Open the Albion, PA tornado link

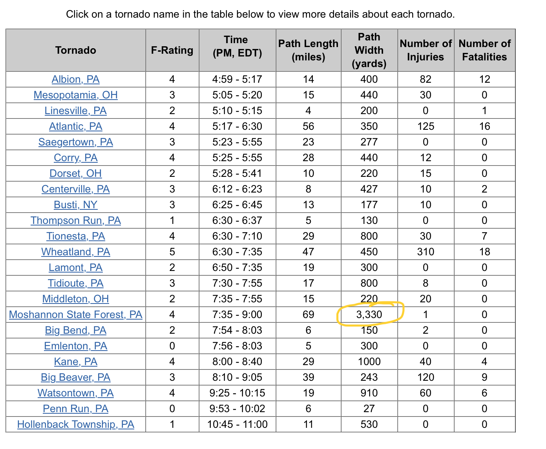pos(75,79)
